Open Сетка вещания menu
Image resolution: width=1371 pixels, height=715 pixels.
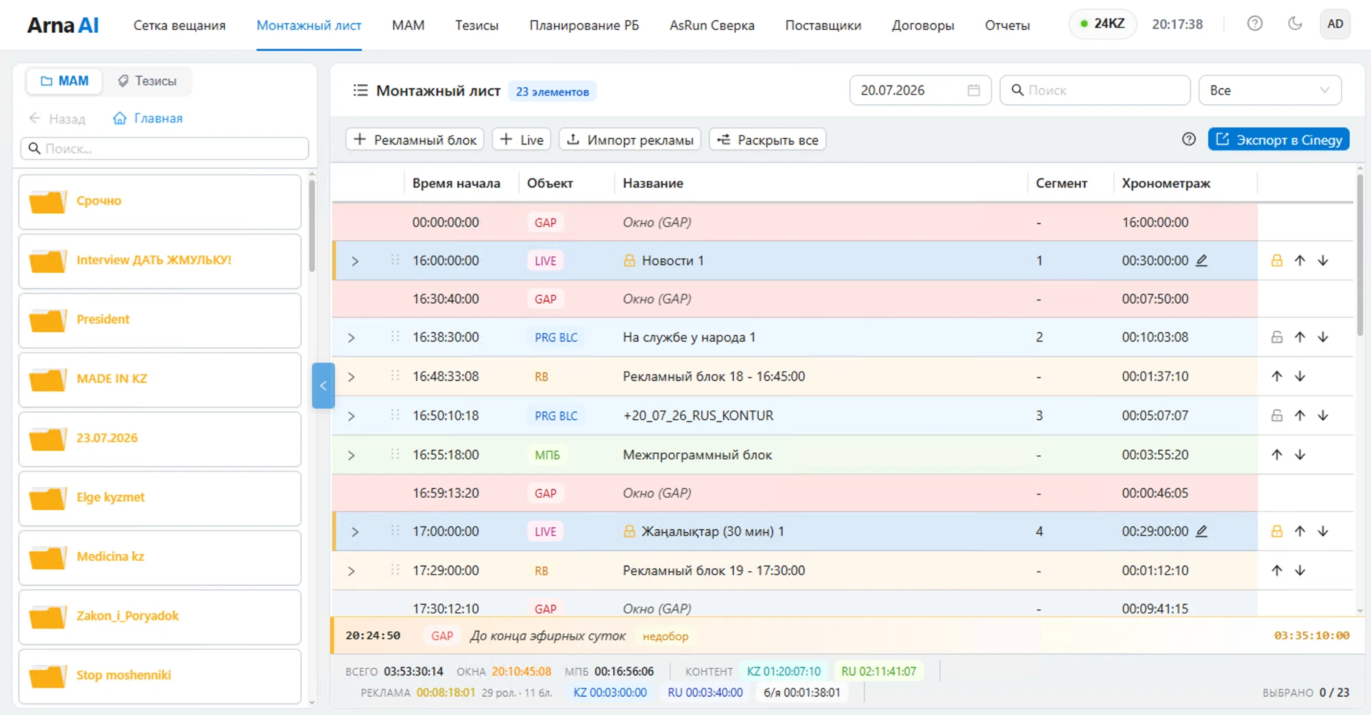(180, 25)
